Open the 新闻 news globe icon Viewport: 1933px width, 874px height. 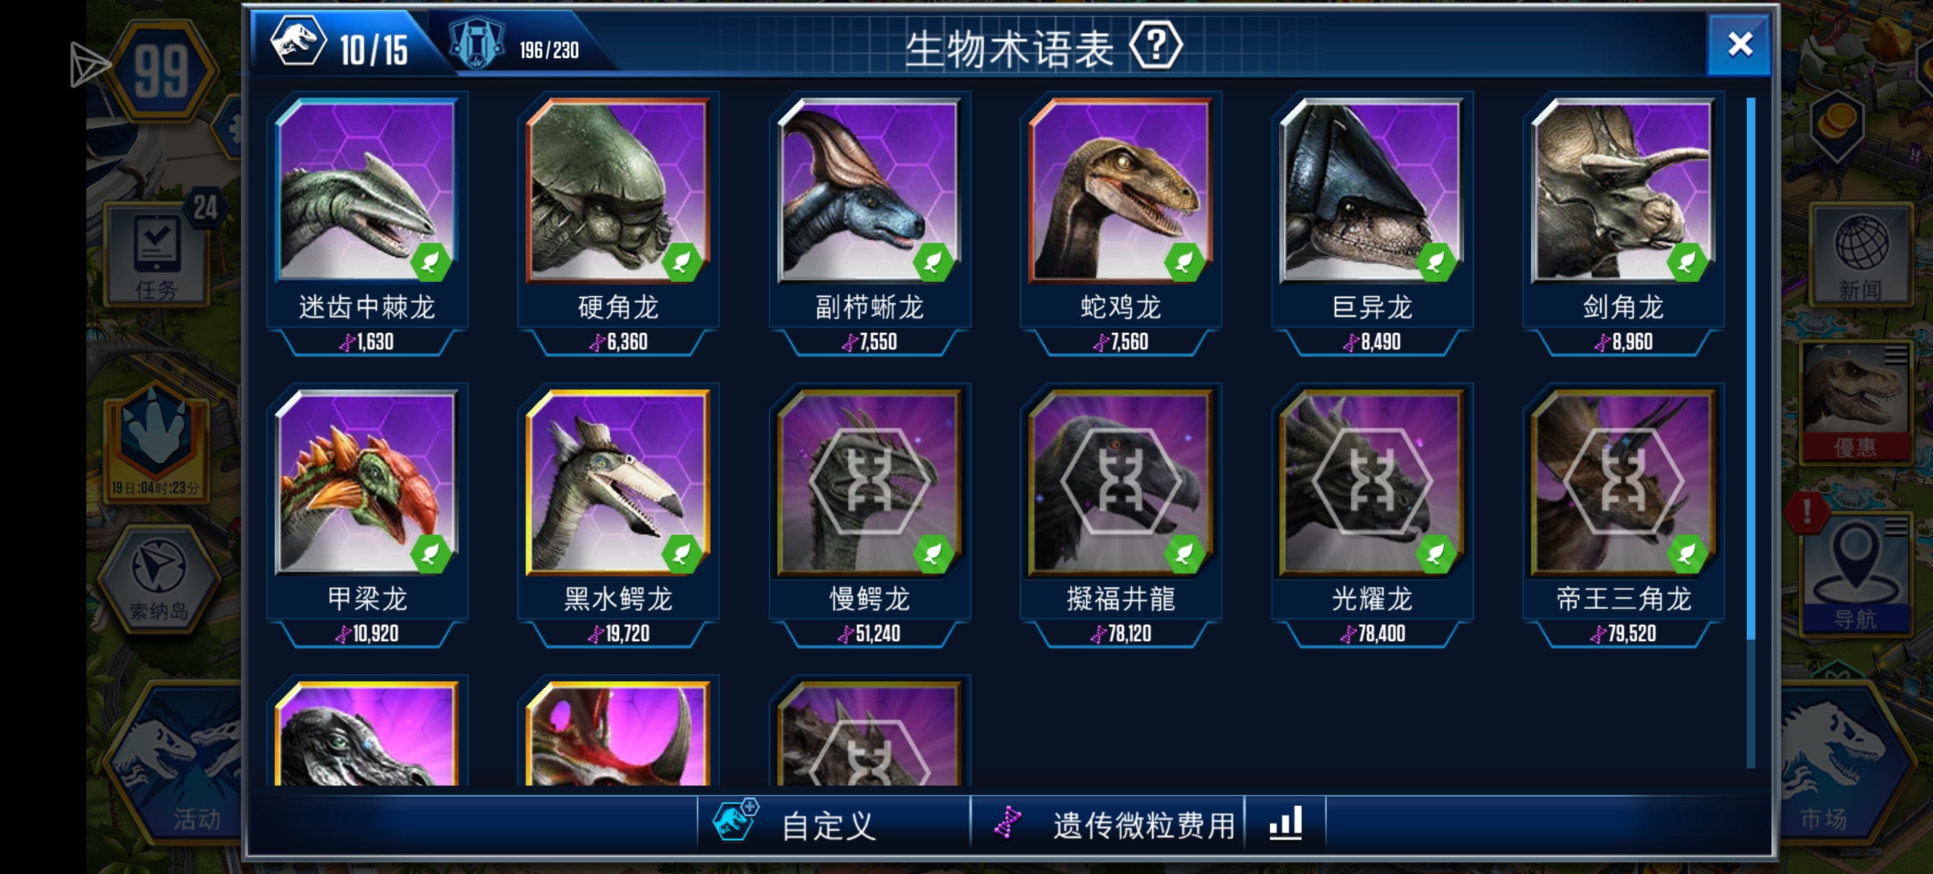click(x=1860, y=255)
